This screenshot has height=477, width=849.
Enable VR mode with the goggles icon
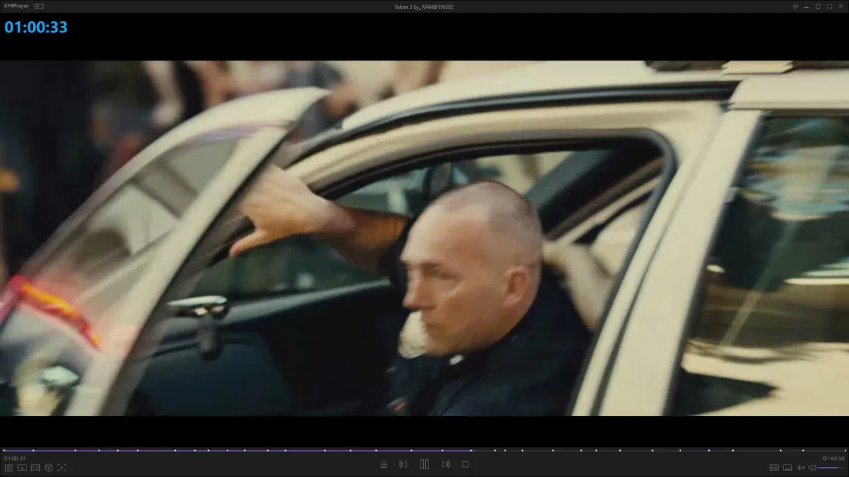[35, 468]
